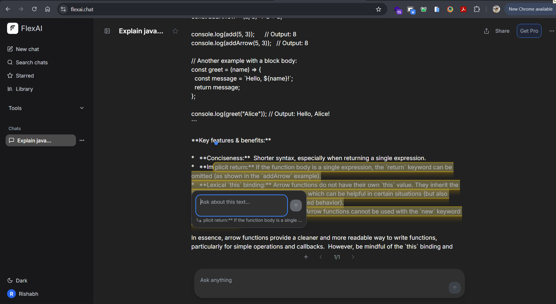Open the Library section

(24, 89)
